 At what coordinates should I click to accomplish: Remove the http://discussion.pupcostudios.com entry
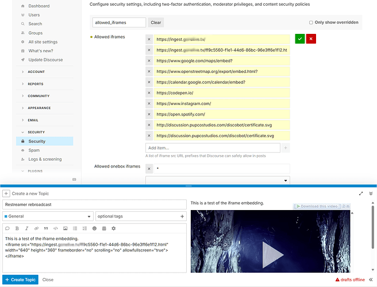149,125
